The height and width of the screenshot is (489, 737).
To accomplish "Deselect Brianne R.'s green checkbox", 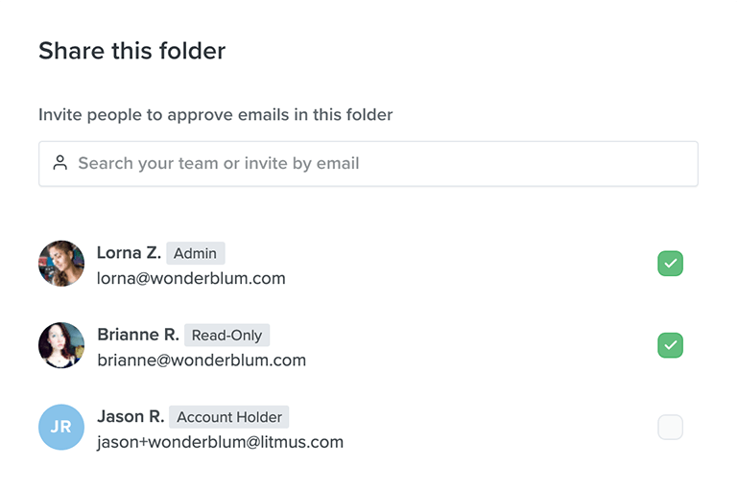I will (x=670, y=345).
